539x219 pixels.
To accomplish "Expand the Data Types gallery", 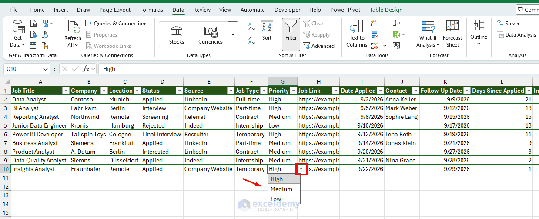I will 233,34.
